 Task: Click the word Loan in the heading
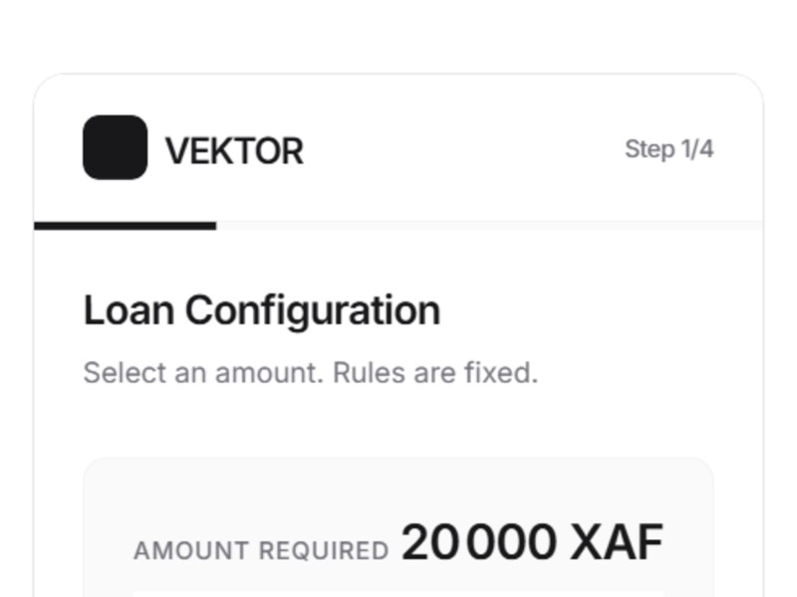(130, 310)
